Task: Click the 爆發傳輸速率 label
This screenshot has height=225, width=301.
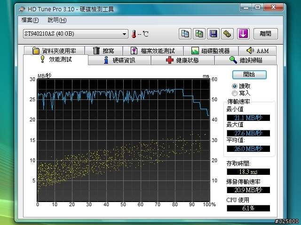Action: point(244,182)
